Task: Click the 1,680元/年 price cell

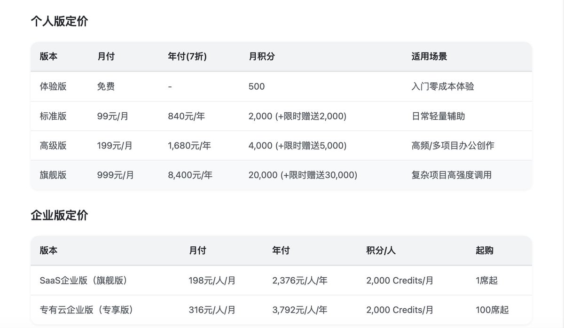Action: pyautogui.click(x=189, y=146)
